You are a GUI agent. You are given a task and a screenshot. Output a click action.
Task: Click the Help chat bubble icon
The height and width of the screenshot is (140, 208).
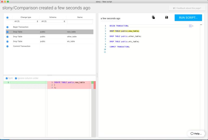click(192, 134)
